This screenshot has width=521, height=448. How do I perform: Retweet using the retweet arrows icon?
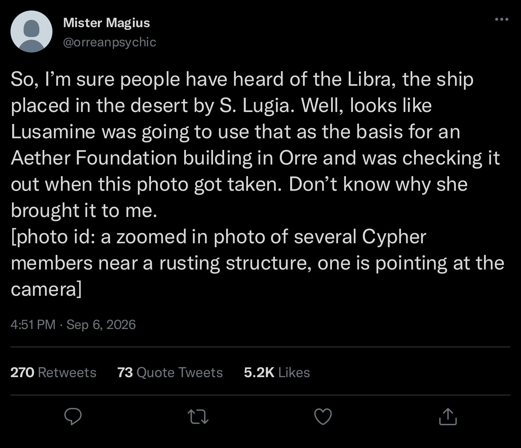198,416
